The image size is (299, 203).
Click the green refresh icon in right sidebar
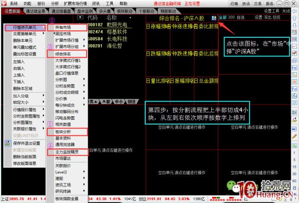294,146
